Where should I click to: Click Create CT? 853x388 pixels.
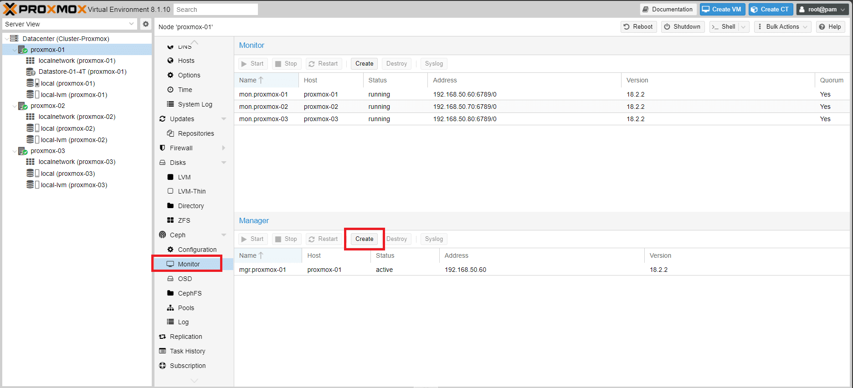coord(771,9)
